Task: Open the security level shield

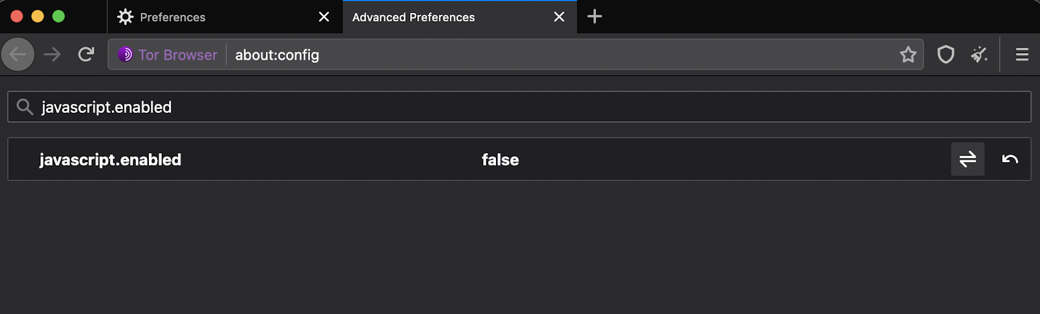Action: (x=946, y=54)
